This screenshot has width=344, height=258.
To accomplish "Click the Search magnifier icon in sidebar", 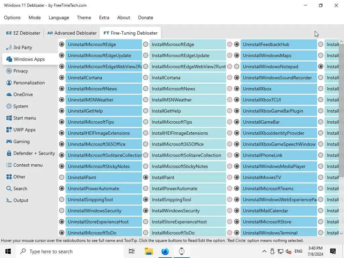I will (x=9, y=188).
